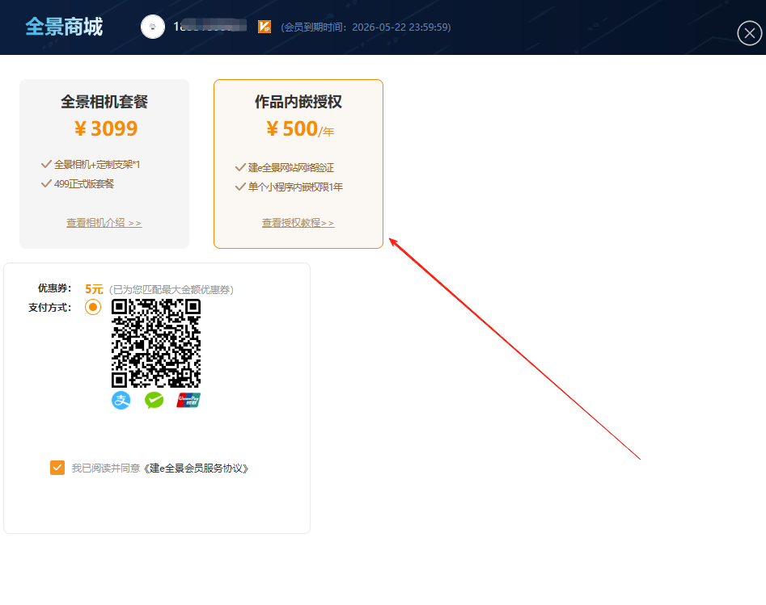Click the blurred account phone number
The width and height of the screenshot is (766, 605).
pos(210,27)
